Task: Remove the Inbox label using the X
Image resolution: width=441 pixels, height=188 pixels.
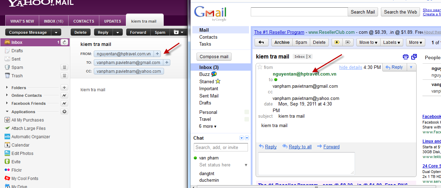Action: tap(310, 57)
